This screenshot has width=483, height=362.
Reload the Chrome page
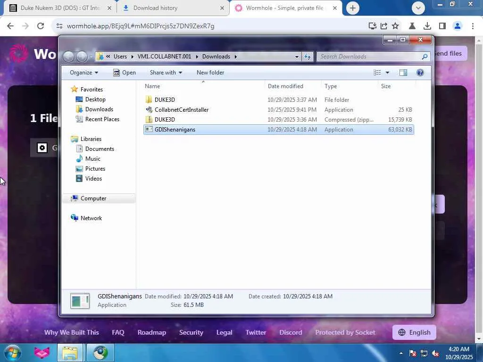pos(41,26)
